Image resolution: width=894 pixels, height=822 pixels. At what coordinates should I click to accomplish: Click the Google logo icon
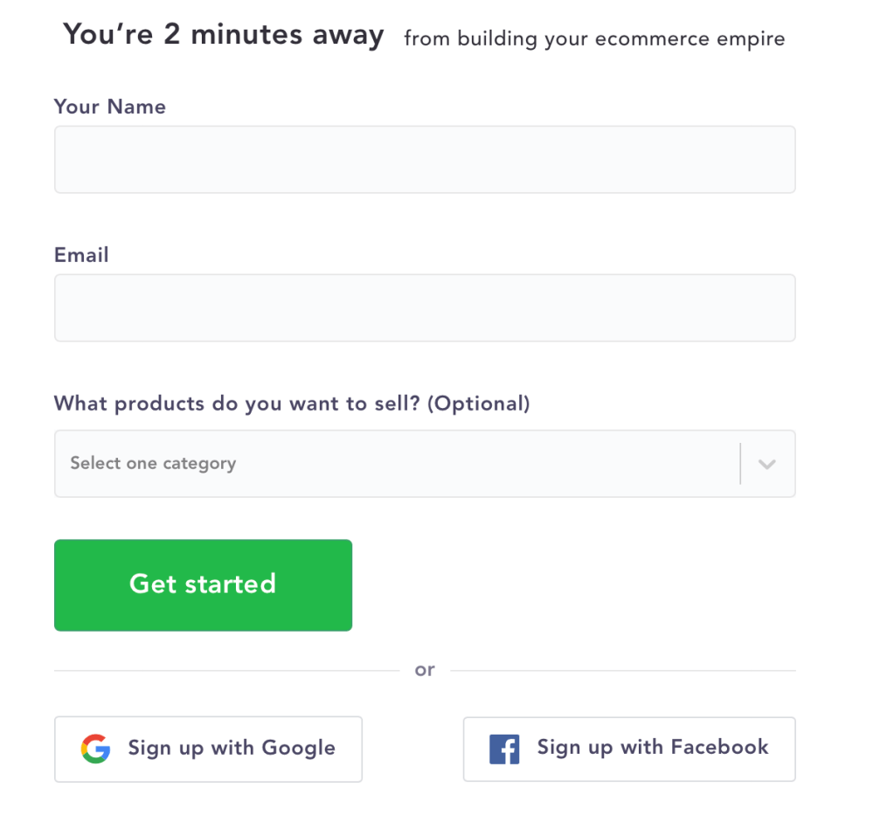[95, 749]
